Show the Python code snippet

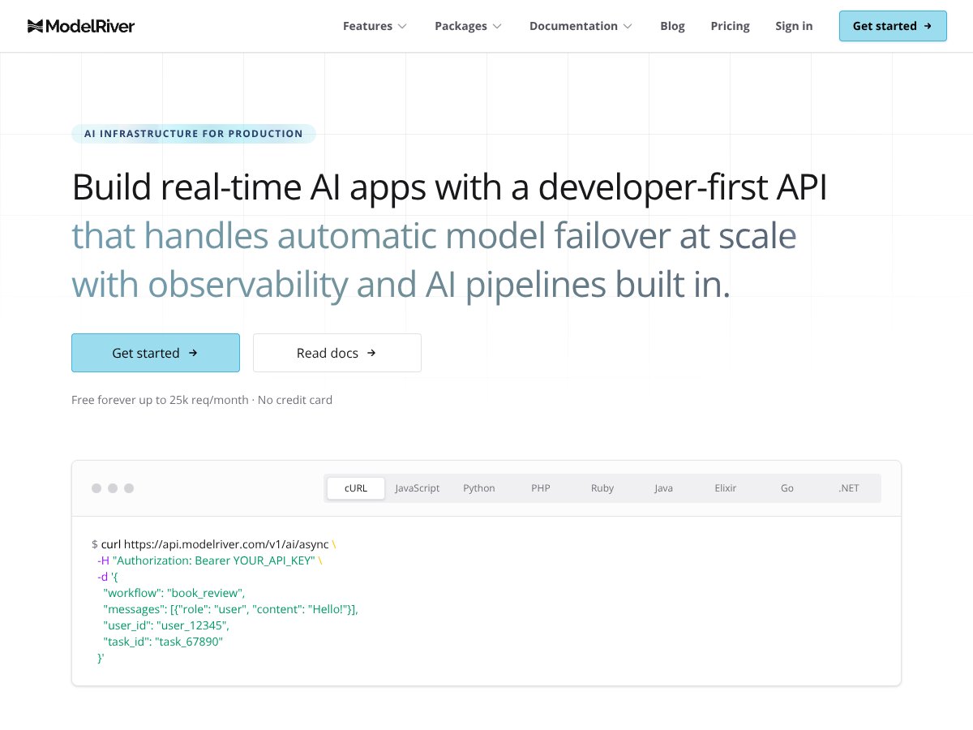478,487
